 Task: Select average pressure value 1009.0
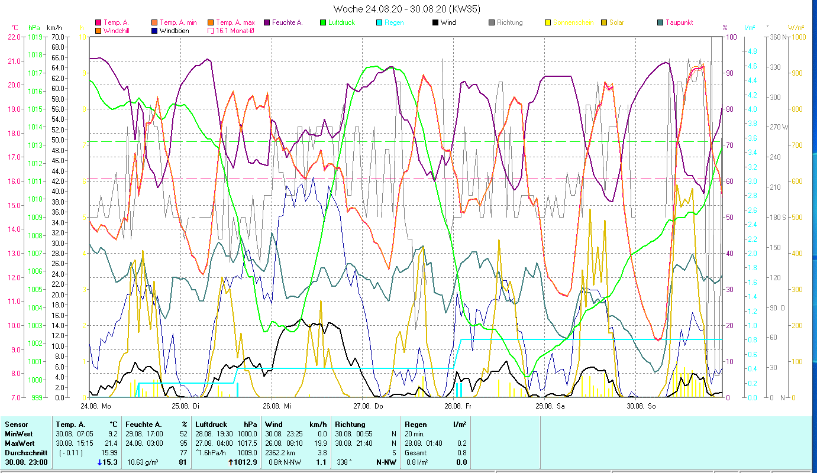point(247,453)
